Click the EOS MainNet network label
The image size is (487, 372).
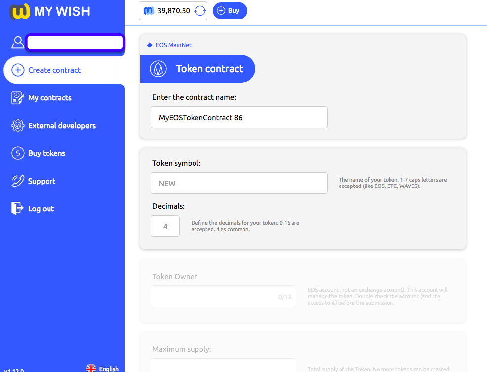(x=174, y=45)
